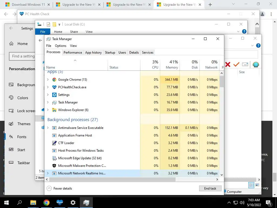Open Chrome three-dot menu
Image resolution: width=277 pixels, height=208 pixels.
(x=271, y=14)
